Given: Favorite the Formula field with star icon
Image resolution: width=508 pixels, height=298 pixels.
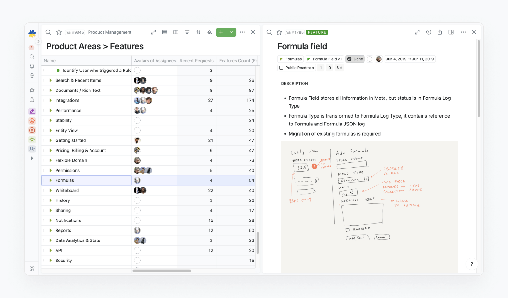Looking at the screenshot, I should coord(279,32).
